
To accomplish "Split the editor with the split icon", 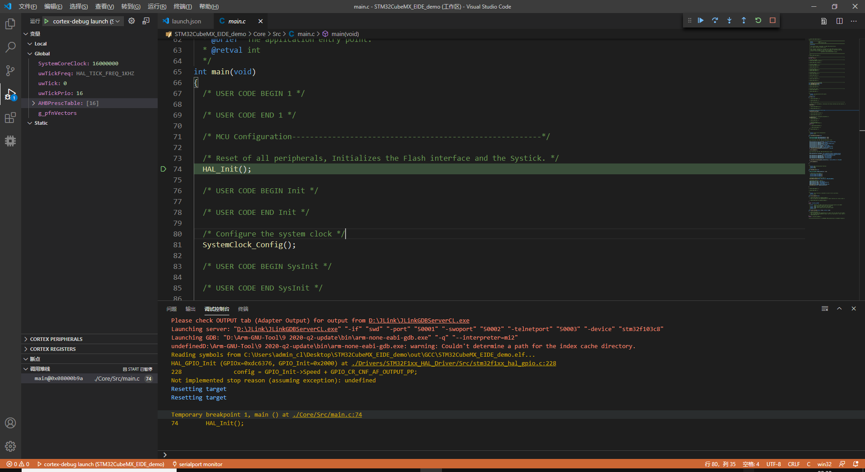I will (839, 21).
